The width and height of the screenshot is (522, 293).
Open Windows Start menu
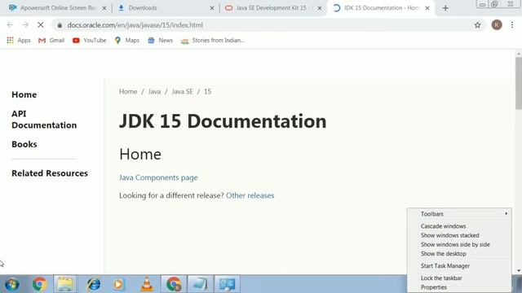pos(12,284)
